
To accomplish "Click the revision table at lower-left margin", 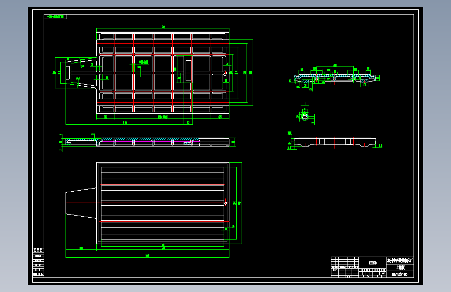I will tap(38, 262).
